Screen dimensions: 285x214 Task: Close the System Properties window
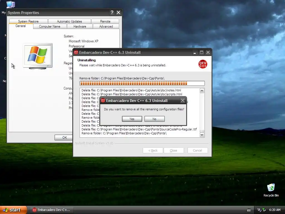click(x=118, y=12)
